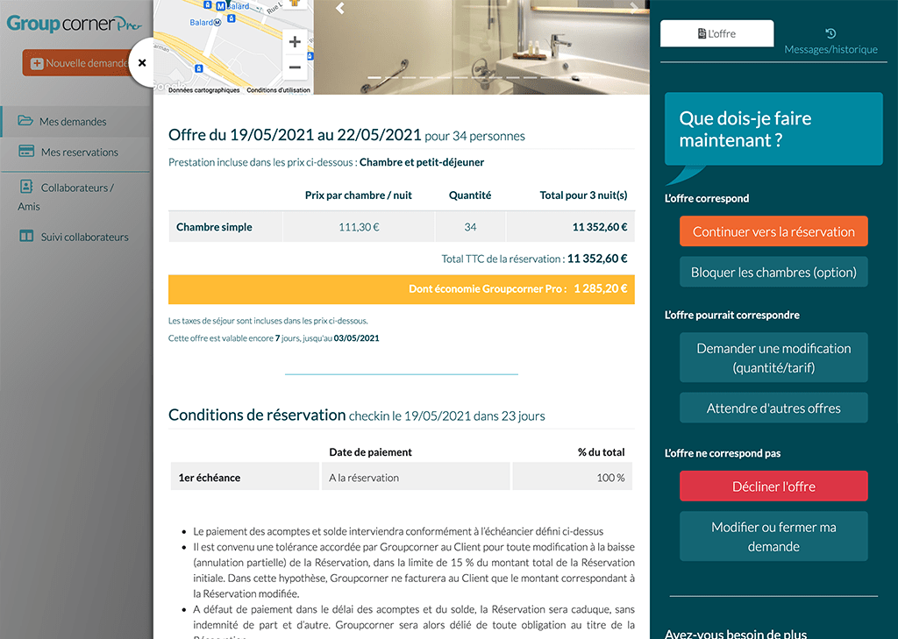Click the Chambre simple row label
The height and width of the screenshot is (639, 898).
214,227
